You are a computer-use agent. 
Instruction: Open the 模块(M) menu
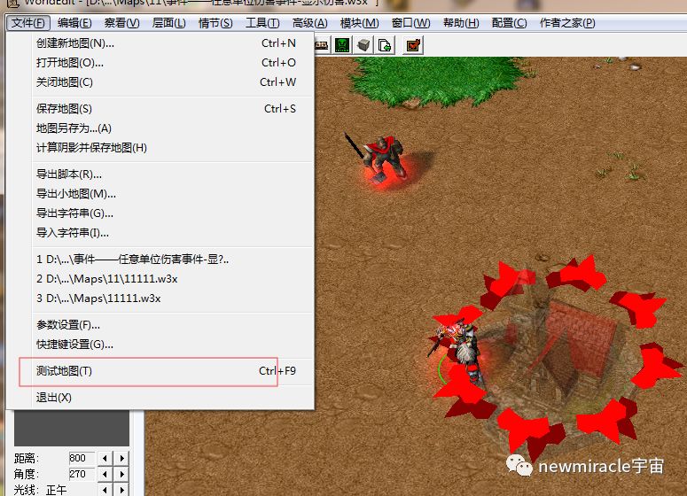[359, 23]
